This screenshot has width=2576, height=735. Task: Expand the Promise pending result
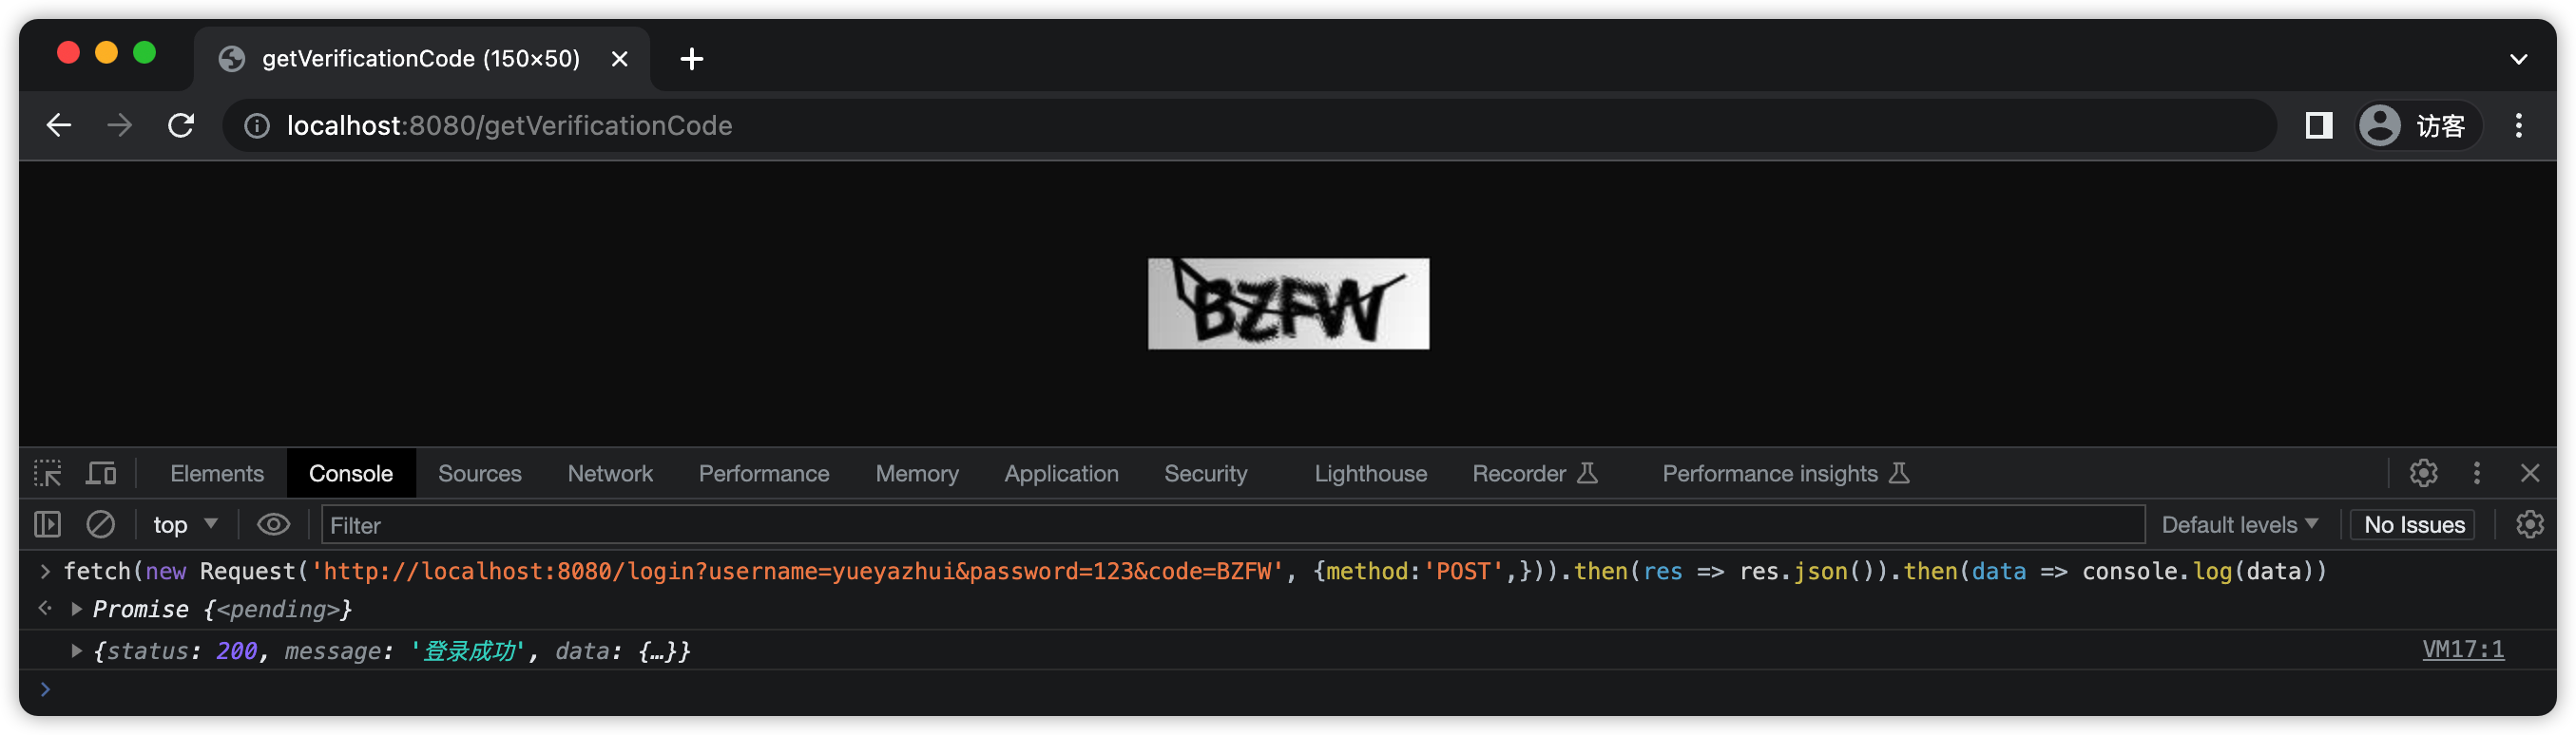tap(76, 609)
